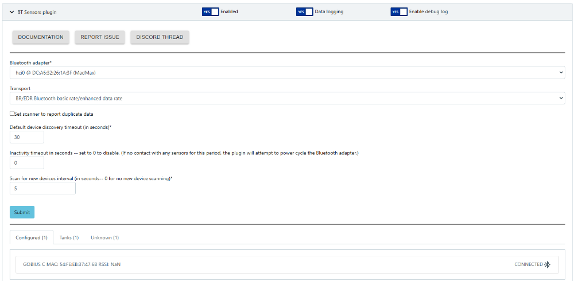This screenshot has height=281, width=574.
Task: Click the Default device discovery timeout field
Action: pyautogui.click(x=27, y=138)
